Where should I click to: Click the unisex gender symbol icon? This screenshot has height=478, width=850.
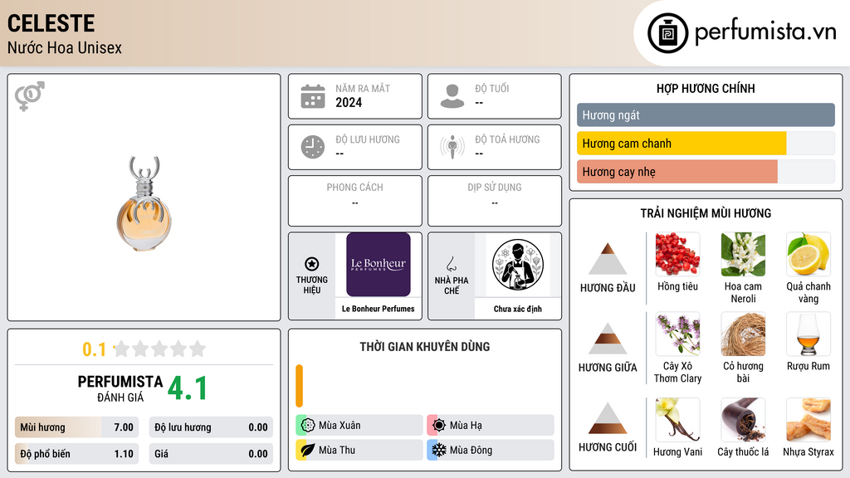point(29,95)
